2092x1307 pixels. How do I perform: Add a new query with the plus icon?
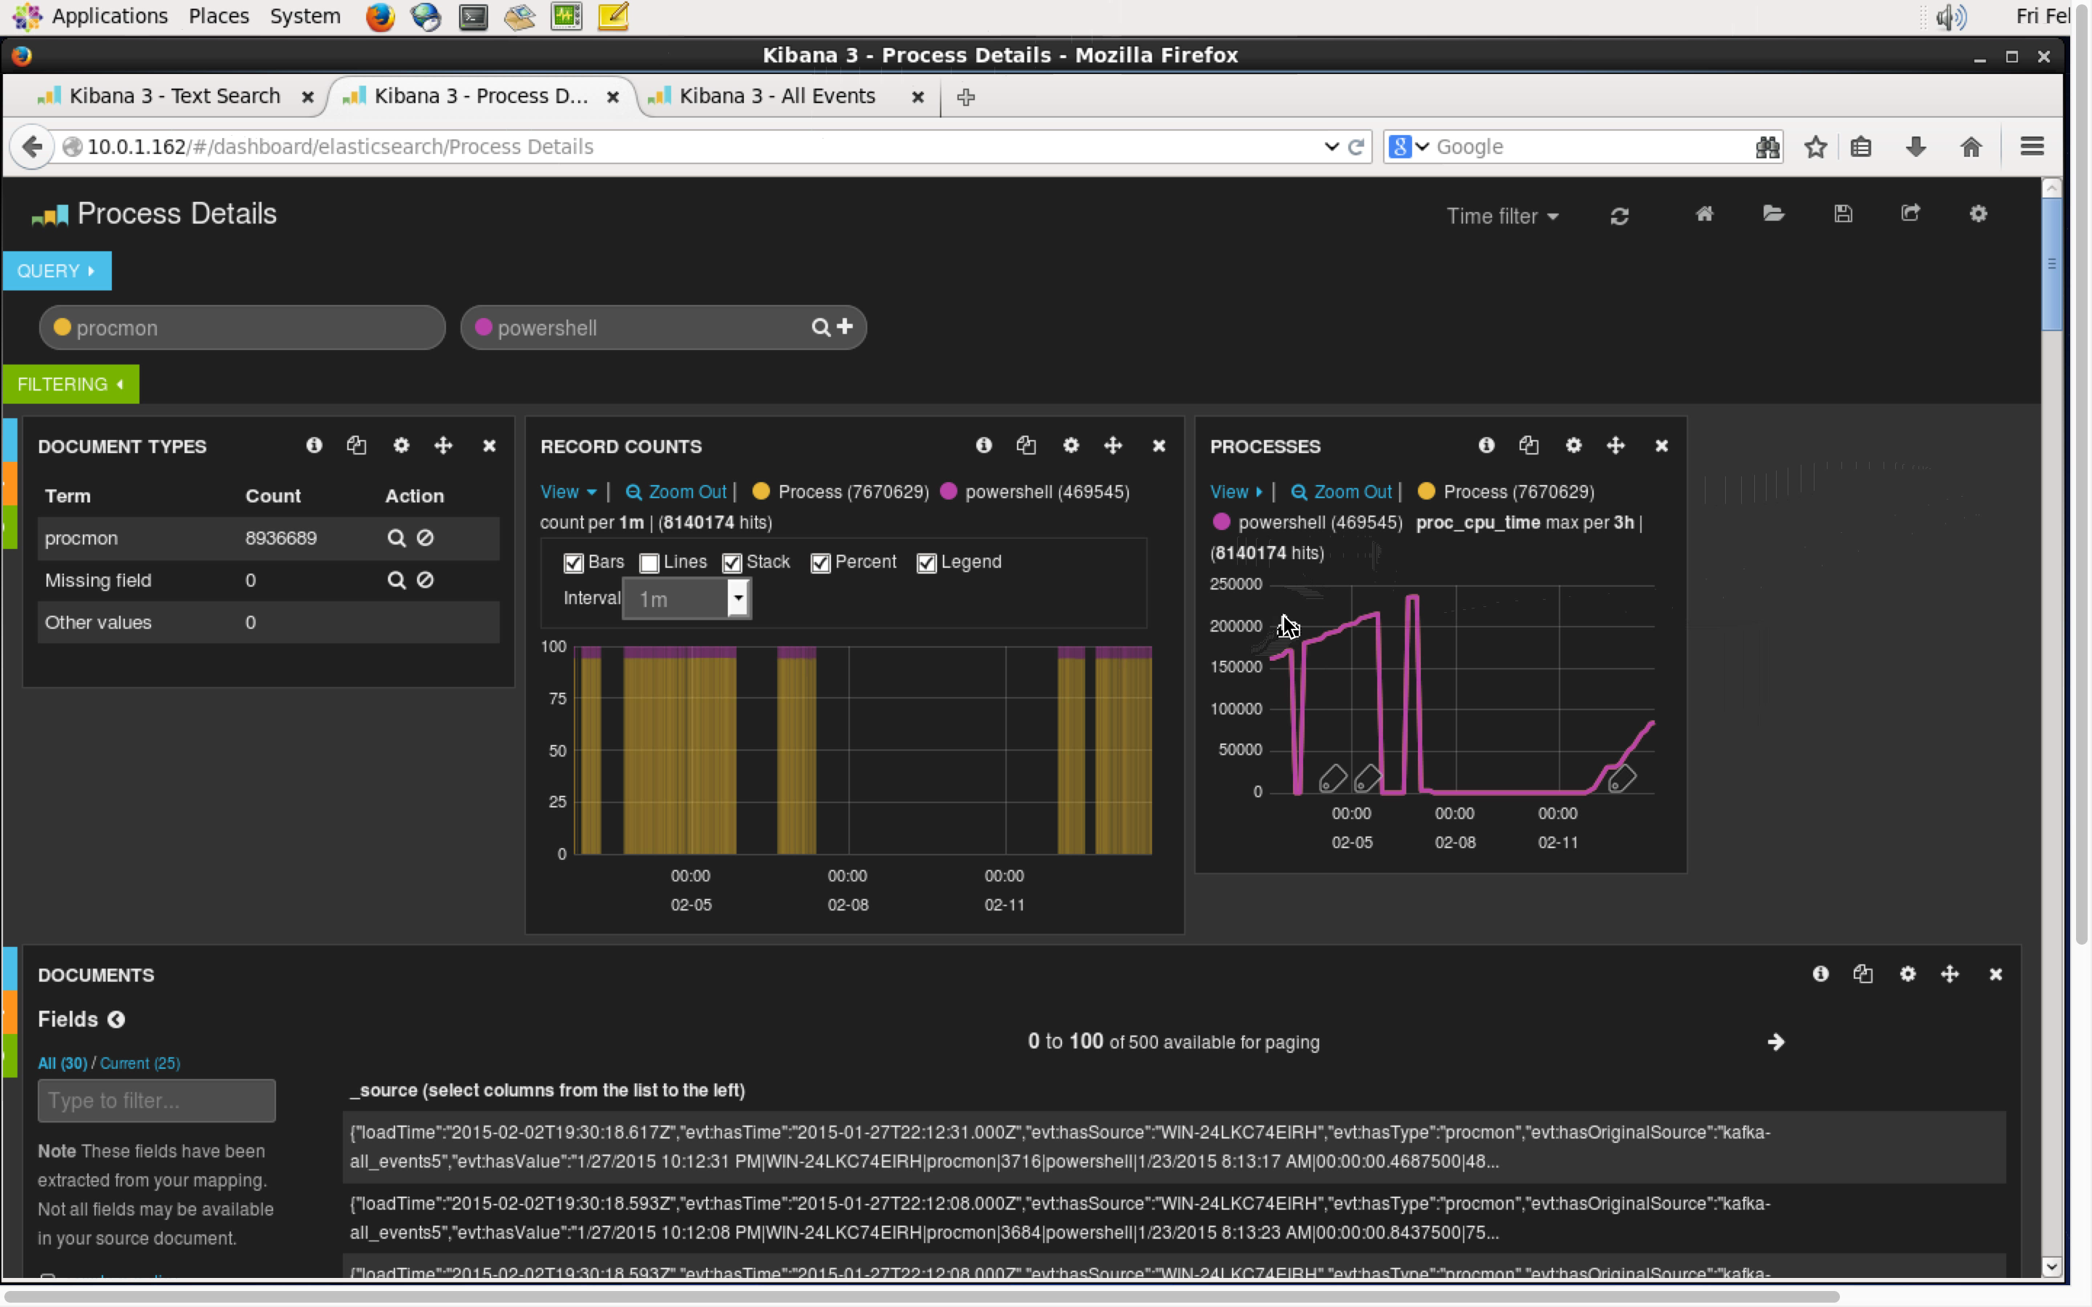pyautogui.click(x=845, y=327)
